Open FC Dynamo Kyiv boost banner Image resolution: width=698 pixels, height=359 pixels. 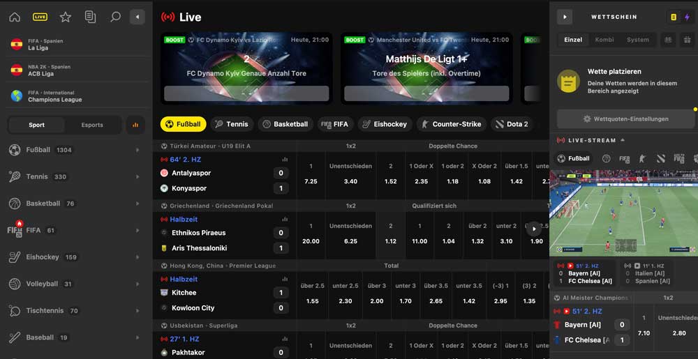click(x=246, y=68)
